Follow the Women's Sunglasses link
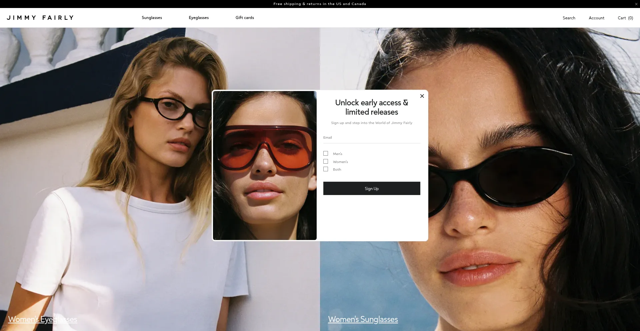640x331 pixels. coord(363,319)
